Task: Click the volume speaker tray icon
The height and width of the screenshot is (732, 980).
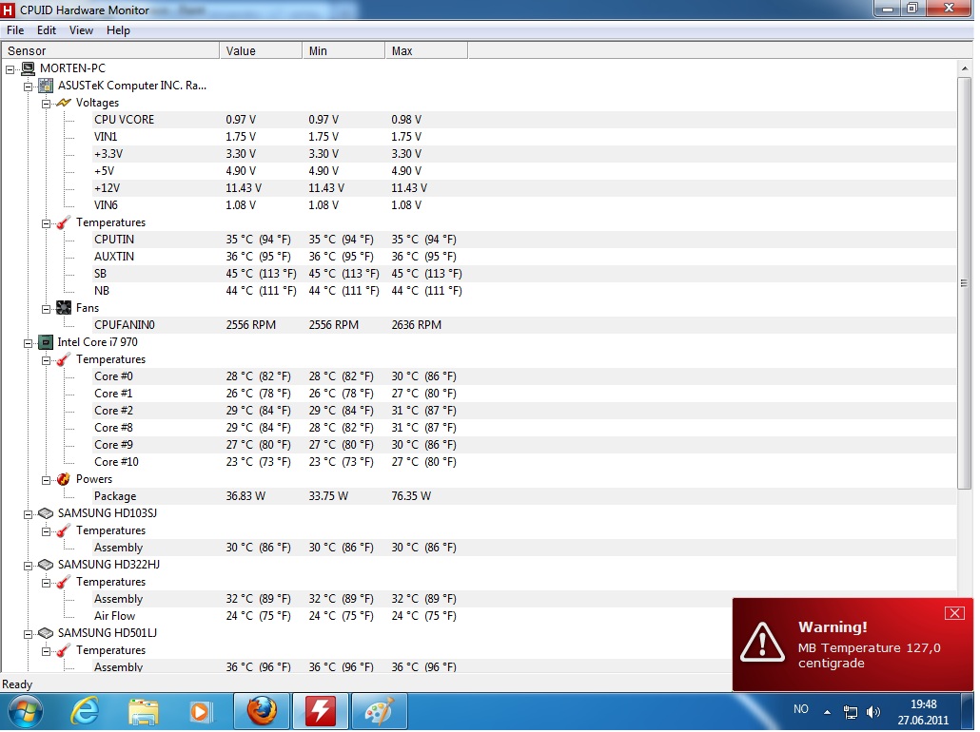Action: [x=873, y=712]
